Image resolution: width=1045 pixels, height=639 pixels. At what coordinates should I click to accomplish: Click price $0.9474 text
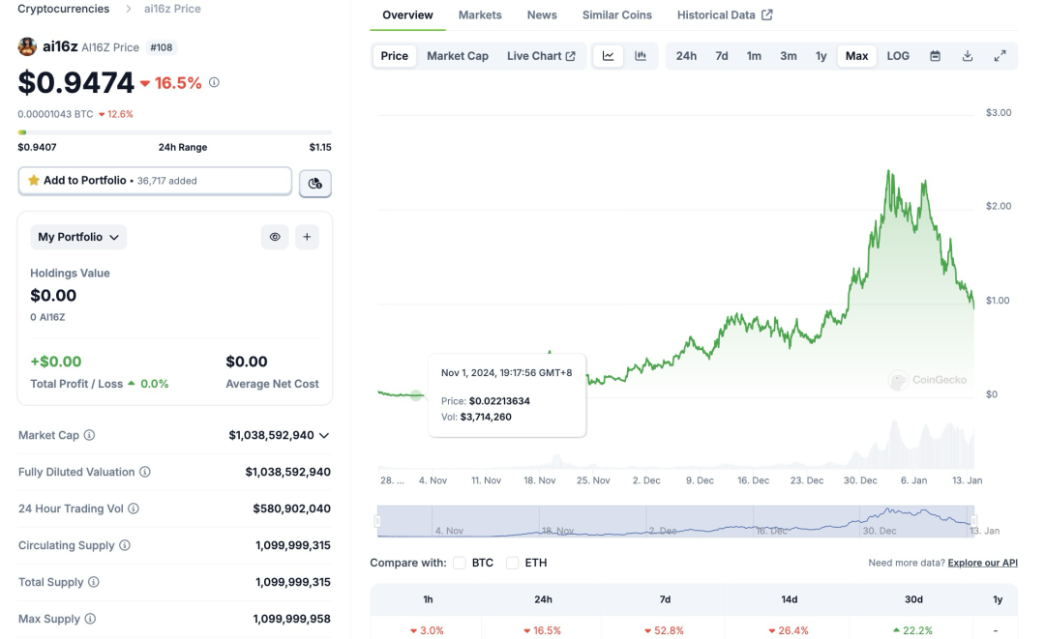tap(76, 82)
